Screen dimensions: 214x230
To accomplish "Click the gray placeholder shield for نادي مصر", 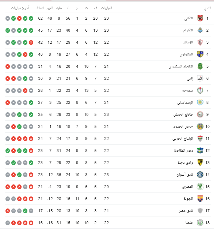I will click(200, 211).
